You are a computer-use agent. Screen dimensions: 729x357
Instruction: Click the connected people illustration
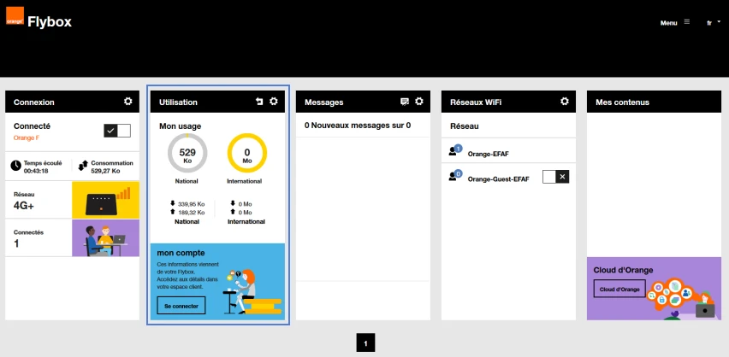105,238
